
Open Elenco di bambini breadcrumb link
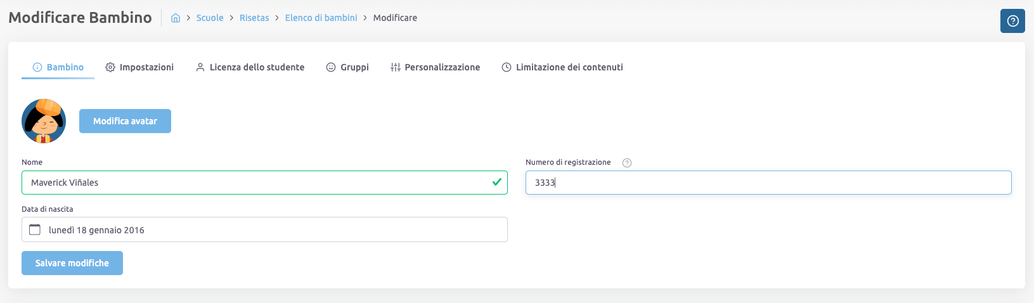click(321, 18)
